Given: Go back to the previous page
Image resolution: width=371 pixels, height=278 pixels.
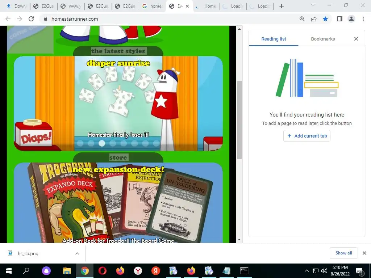Looking at the screenshot, I should [8, 19].
